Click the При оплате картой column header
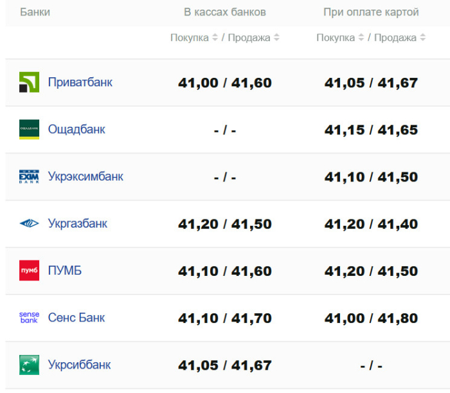The width and height of the screenshot is (450, 393). [x=371, y=12]
